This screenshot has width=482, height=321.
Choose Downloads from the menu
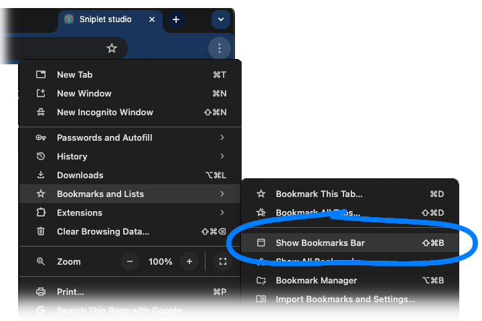pos(80,175)
